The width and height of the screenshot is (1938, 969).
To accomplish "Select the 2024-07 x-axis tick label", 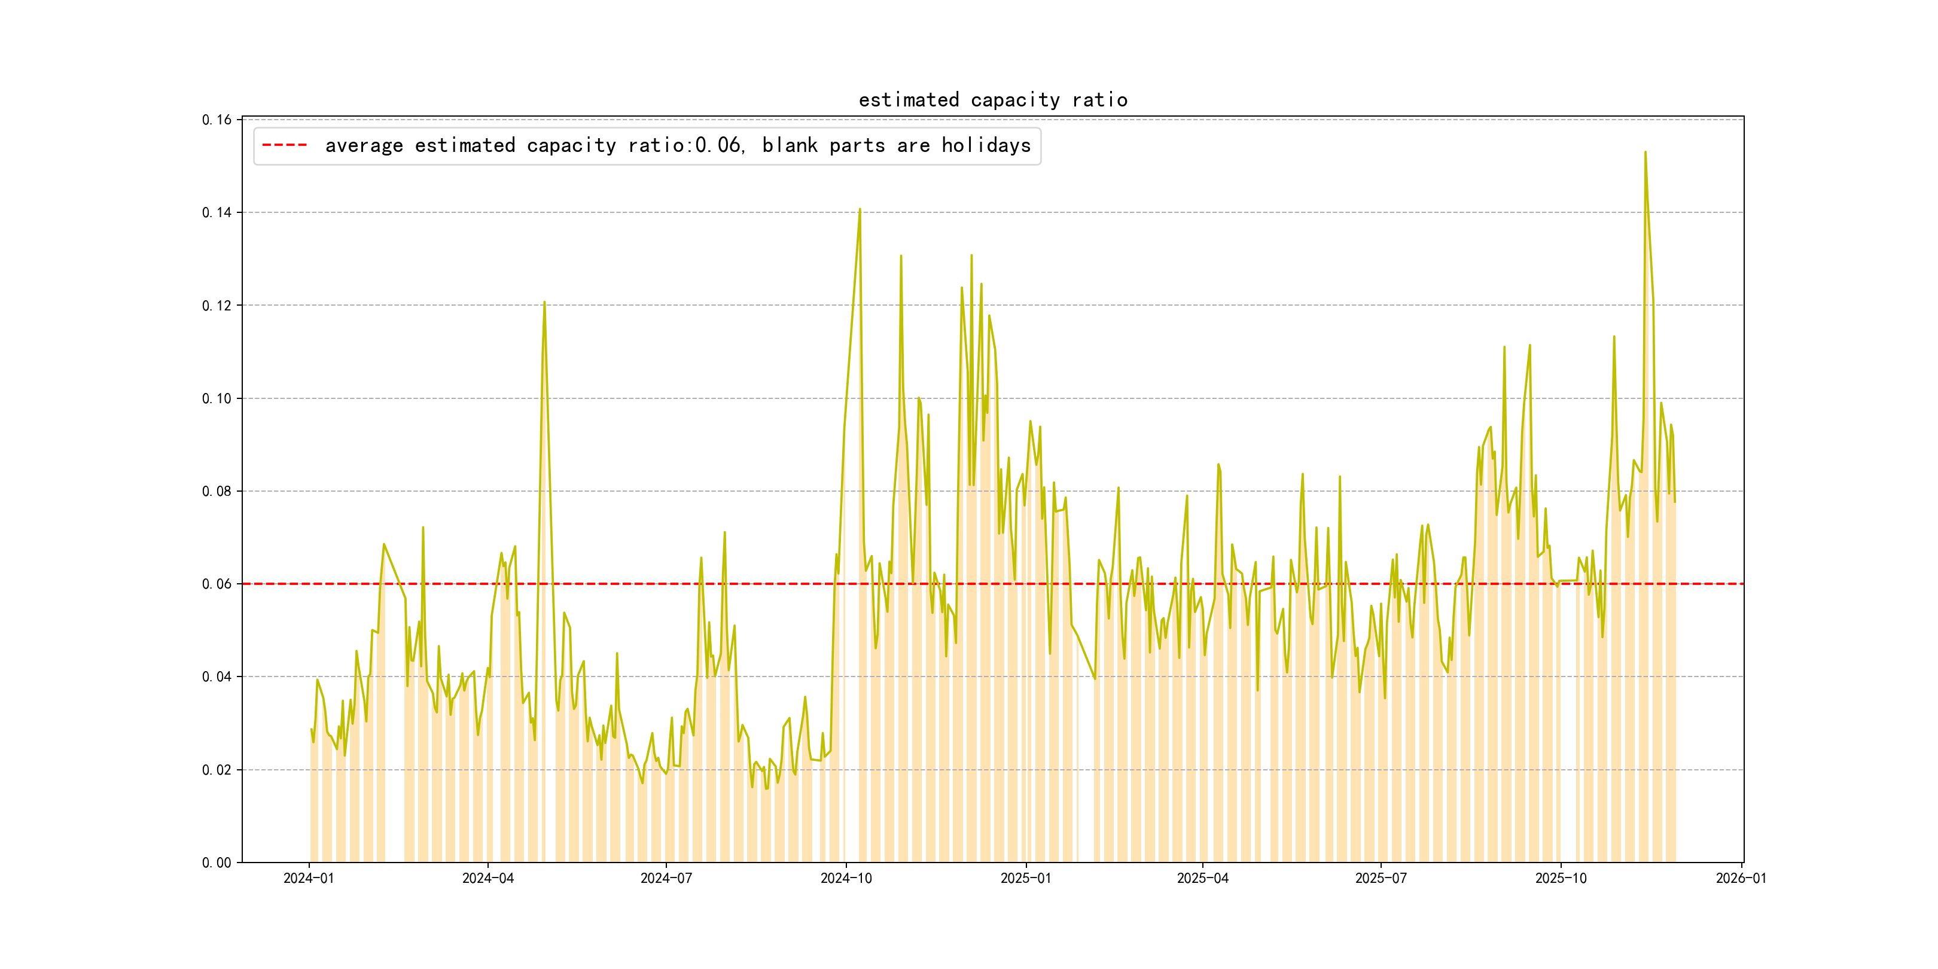I will coord(666,878).
